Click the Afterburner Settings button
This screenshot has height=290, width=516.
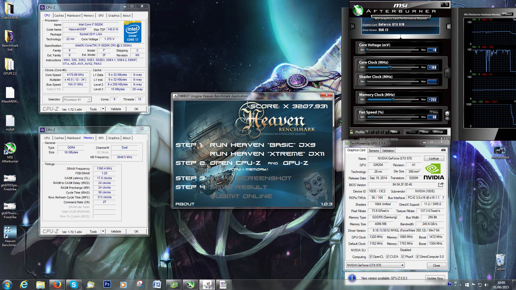click(438, 132)
